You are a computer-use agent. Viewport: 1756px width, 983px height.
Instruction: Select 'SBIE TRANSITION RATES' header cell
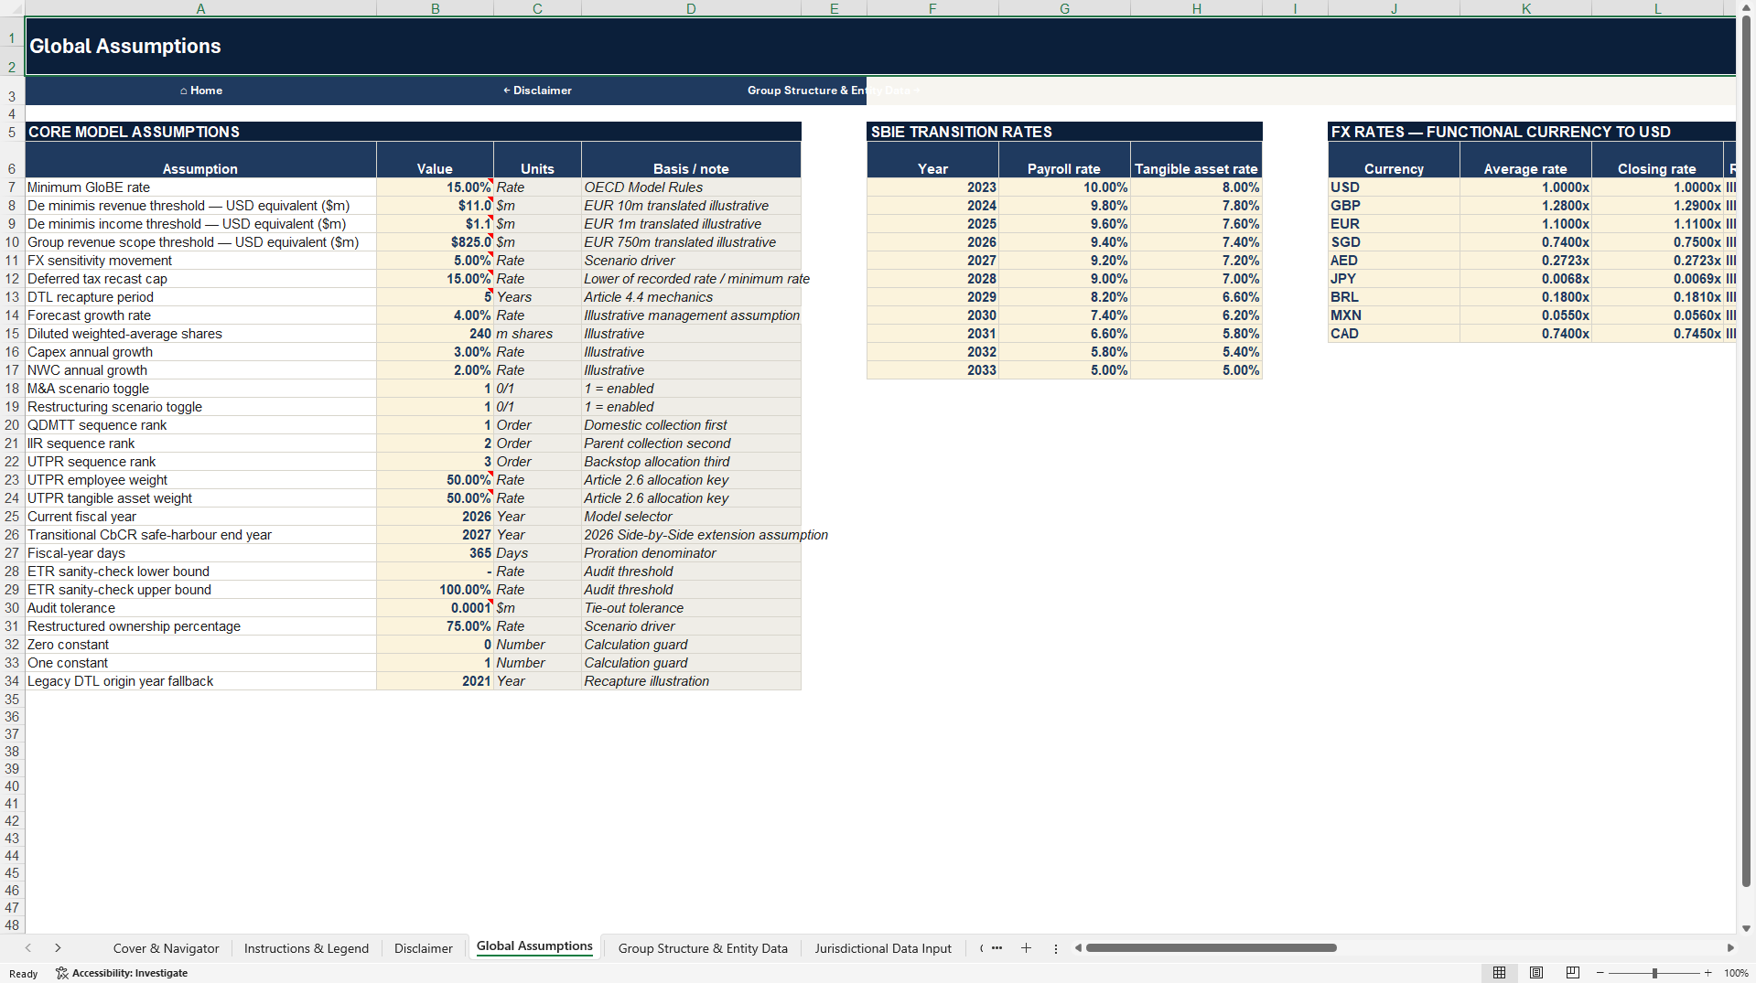coord(1064,132)
